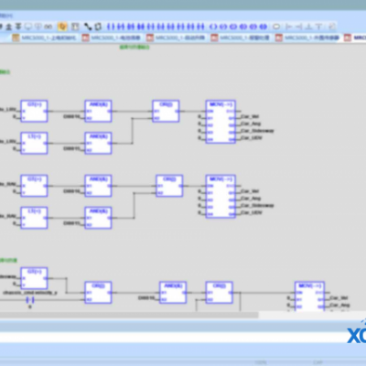Click the rotate icon beside the line tool

pyautogui.click(x=98, y=27)
